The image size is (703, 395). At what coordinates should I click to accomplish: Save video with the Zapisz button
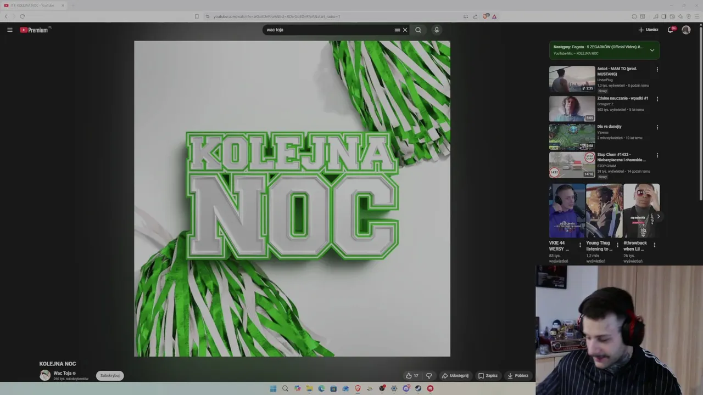point(488,376)
